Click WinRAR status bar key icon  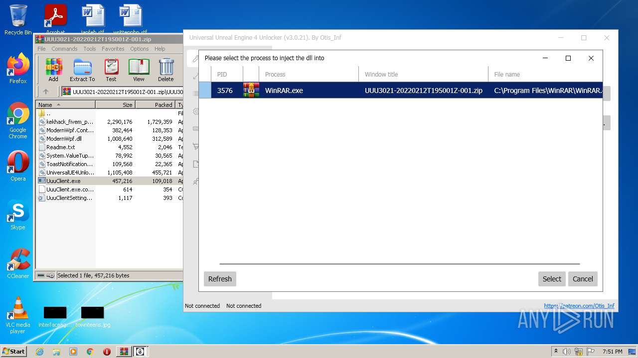(x=50, y=275)
